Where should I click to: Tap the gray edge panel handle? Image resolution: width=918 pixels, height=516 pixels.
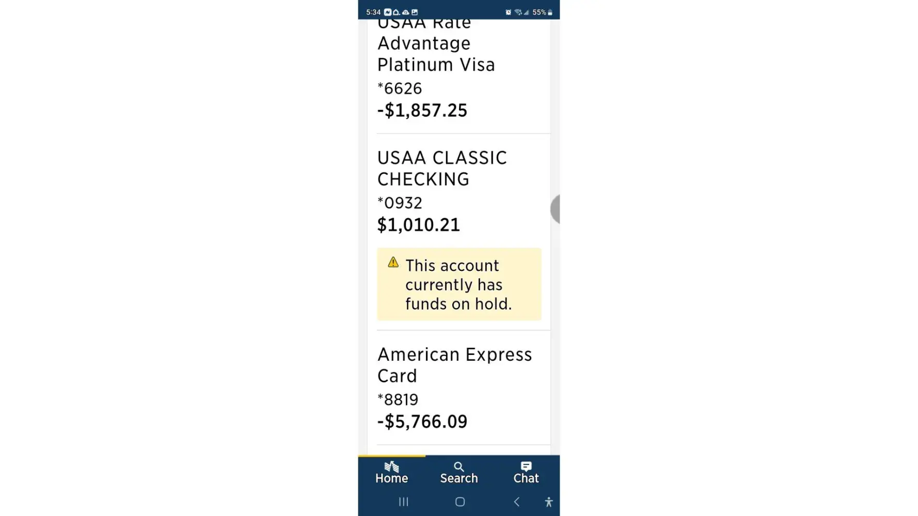click(x=556, y=209)
